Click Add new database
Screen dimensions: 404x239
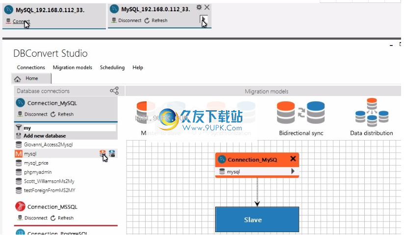tap(45, 136)
